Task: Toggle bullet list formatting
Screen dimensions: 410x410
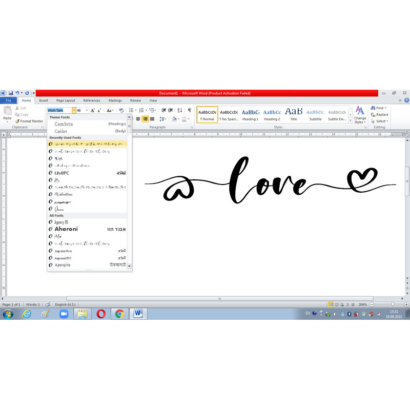Action: coord(131,110)
